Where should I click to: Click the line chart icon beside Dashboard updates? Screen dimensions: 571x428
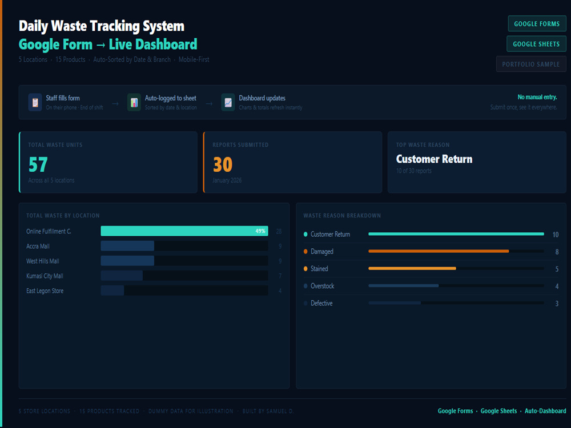(x=228, y=103)
